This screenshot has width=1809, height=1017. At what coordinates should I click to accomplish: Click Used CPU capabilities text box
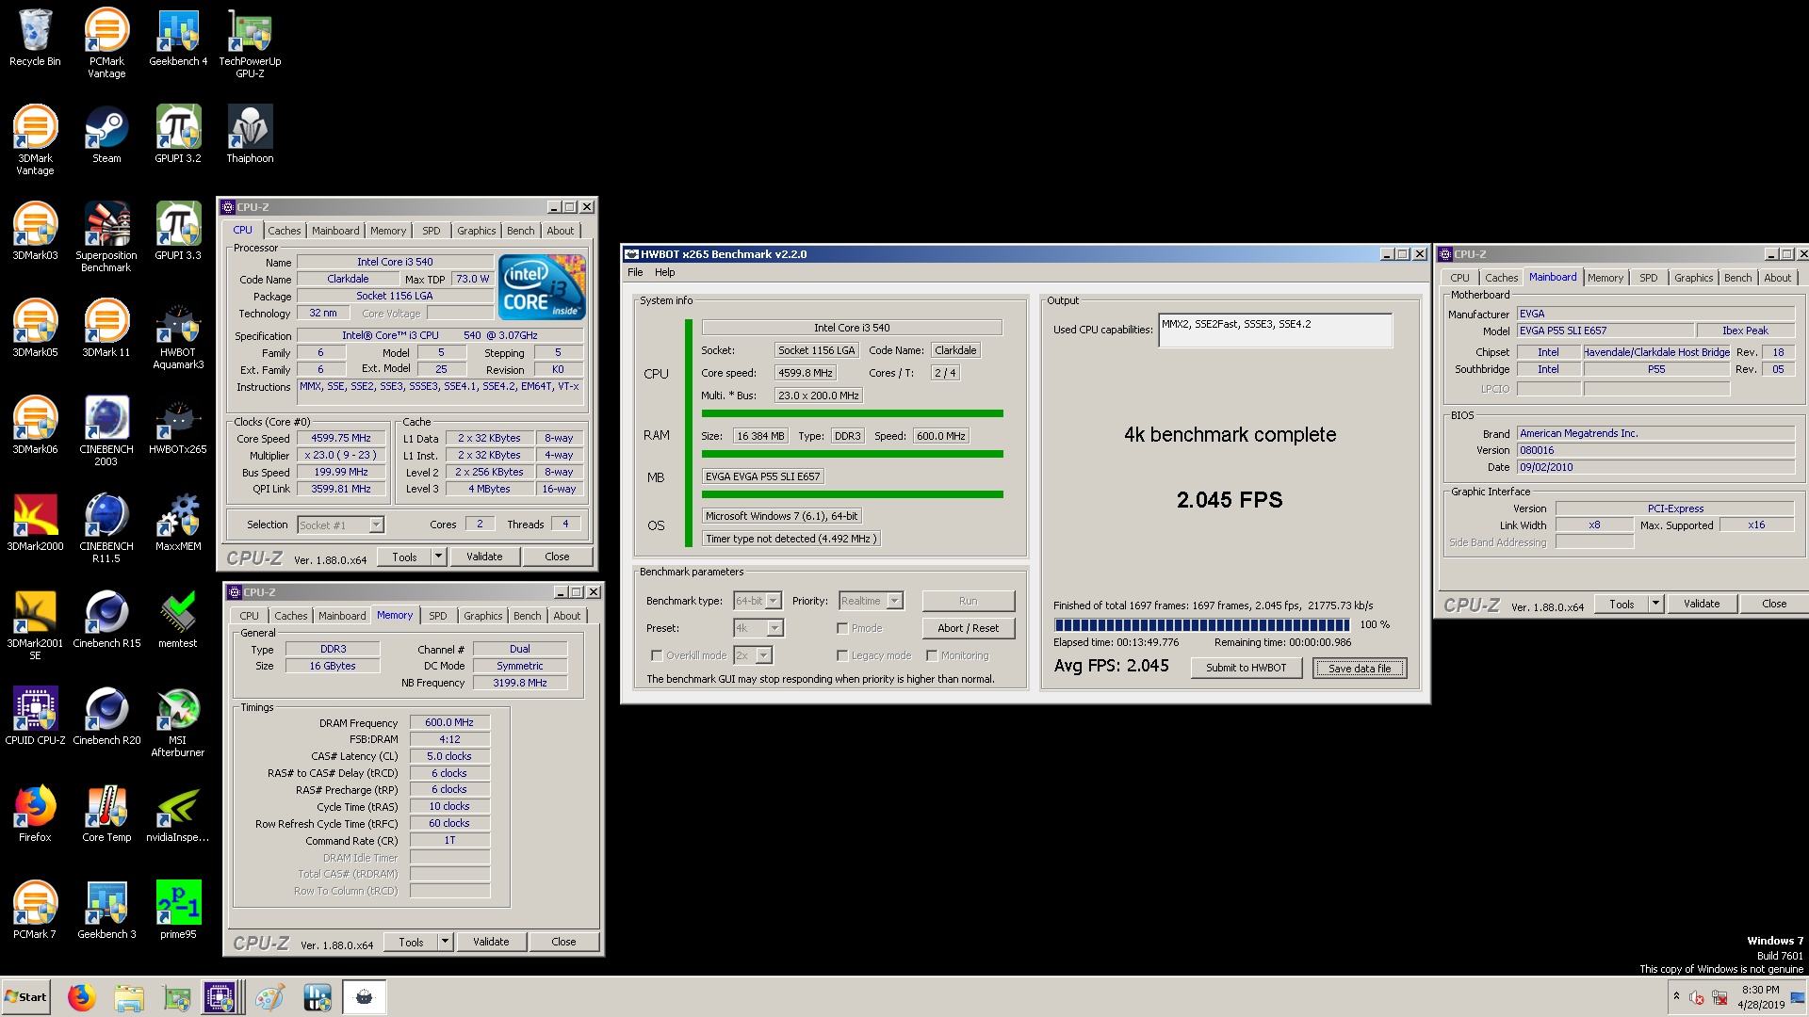pos(1275,330)
